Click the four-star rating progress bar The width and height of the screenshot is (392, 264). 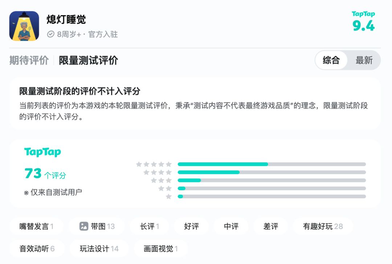pyautogui.click(x=271, y=172)
